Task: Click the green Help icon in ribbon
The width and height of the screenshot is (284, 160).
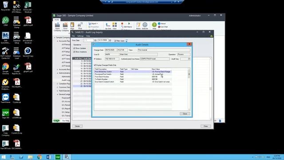Action: [x=154, y=26]
